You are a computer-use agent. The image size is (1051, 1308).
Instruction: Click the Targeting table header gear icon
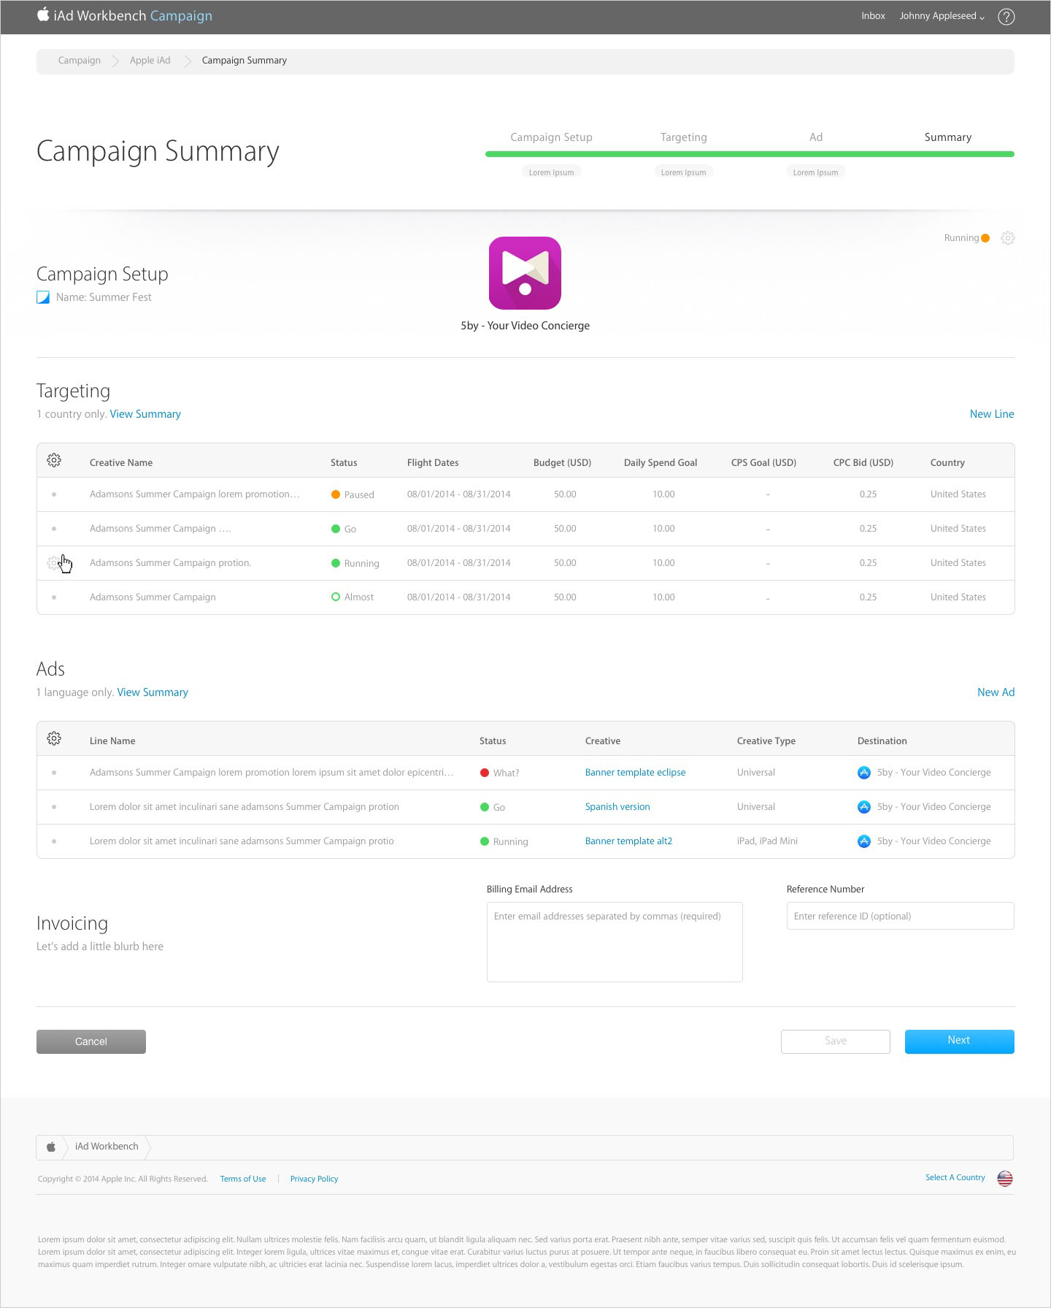click(54, 460)
